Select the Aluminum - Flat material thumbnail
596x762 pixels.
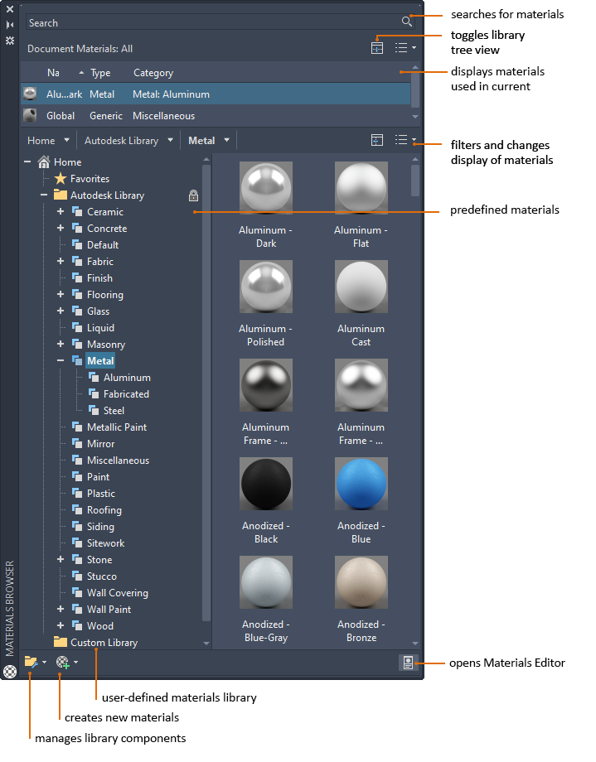click(361, 188)
